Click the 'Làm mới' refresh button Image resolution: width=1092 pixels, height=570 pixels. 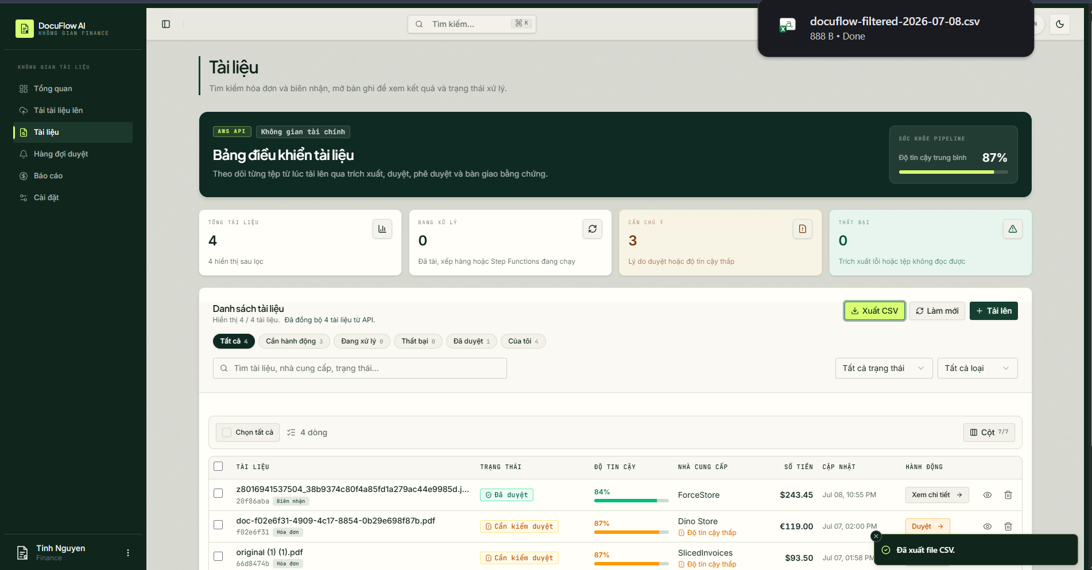937,311
